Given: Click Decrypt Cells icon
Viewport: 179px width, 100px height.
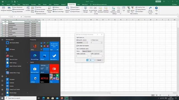Looking at the screenshot, I should tap(95, 9).
